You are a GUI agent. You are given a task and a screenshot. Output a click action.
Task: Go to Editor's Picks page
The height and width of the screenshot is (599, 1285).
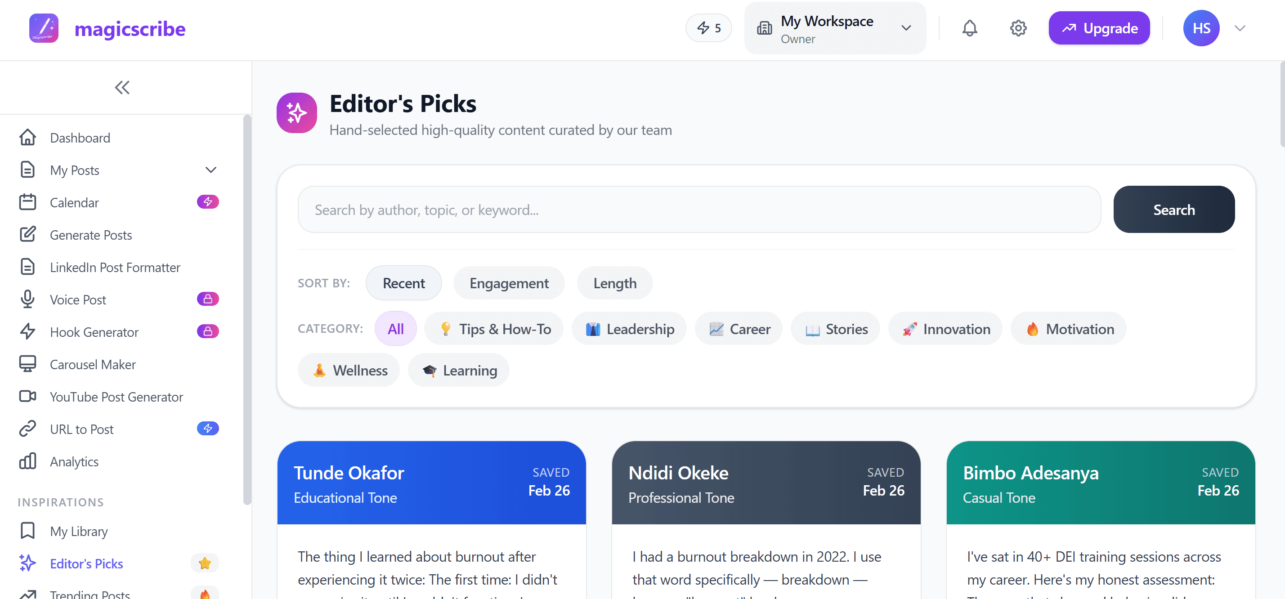point(86,563)
